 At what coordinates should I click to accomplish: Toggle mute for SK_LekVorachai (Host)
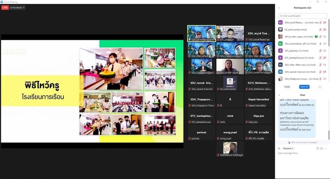(320, 30)
